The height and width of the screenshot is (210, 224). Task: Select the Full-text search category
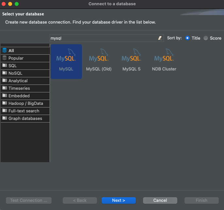click(24, 111)
